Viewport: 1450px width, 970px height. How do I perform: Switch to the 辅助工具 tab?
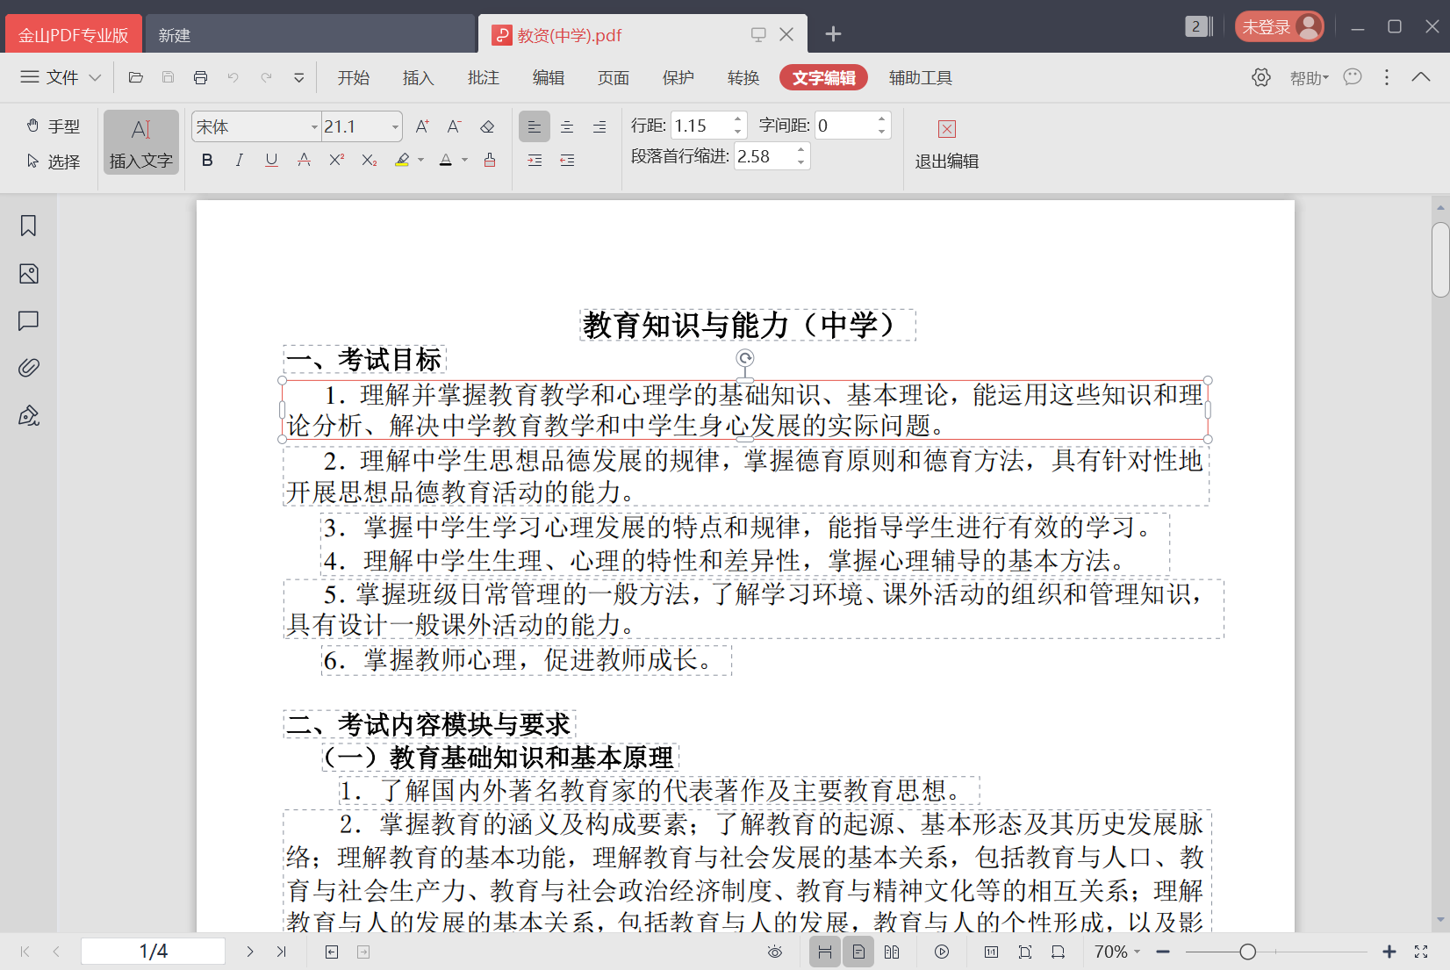(921, 78)
